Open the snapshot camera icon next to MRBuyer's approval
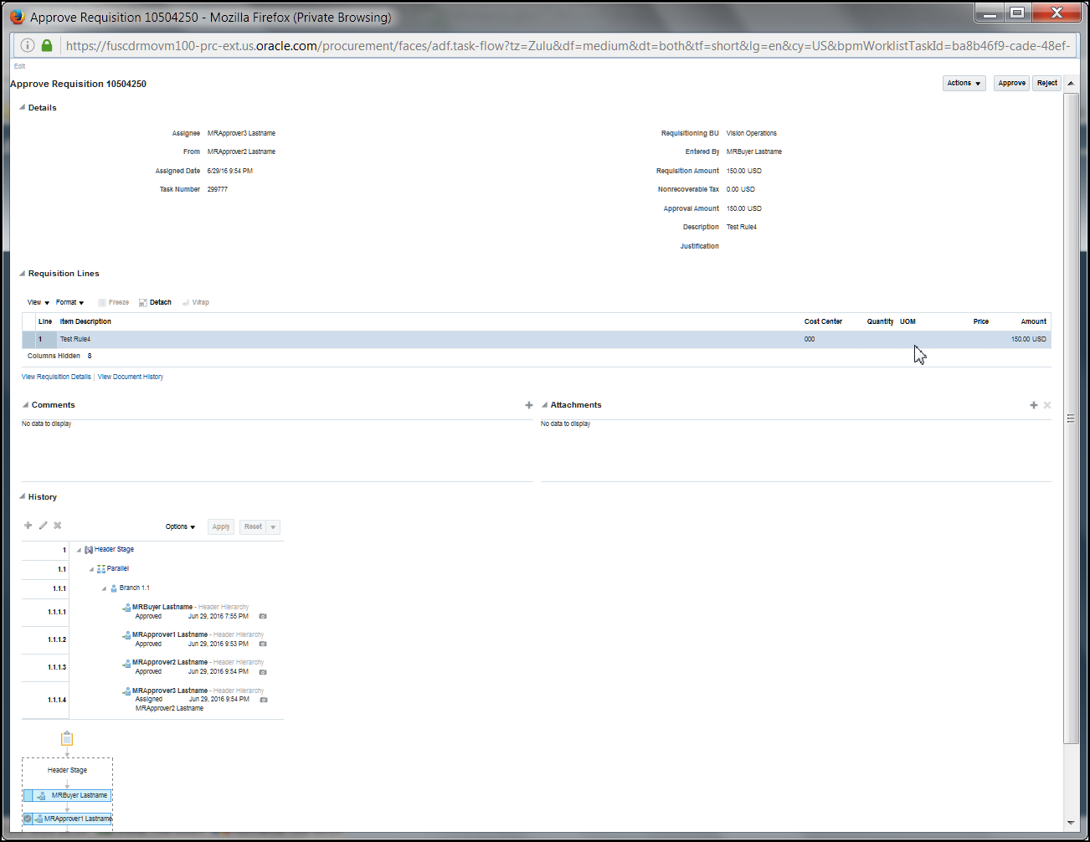The width and height of the screenshot is (1090, 842). pos(263,617)
